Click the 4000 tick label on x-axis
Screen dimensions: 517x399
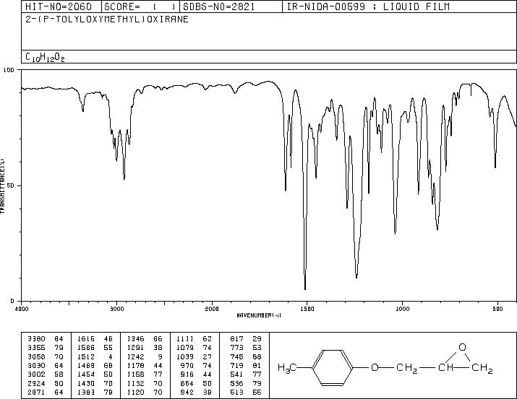coord(22,309)
